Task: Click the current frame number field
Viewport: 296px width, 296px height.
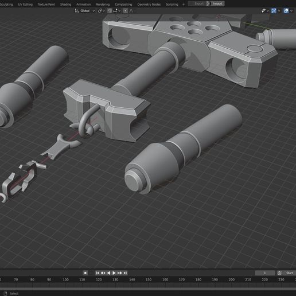Action: 265,273
